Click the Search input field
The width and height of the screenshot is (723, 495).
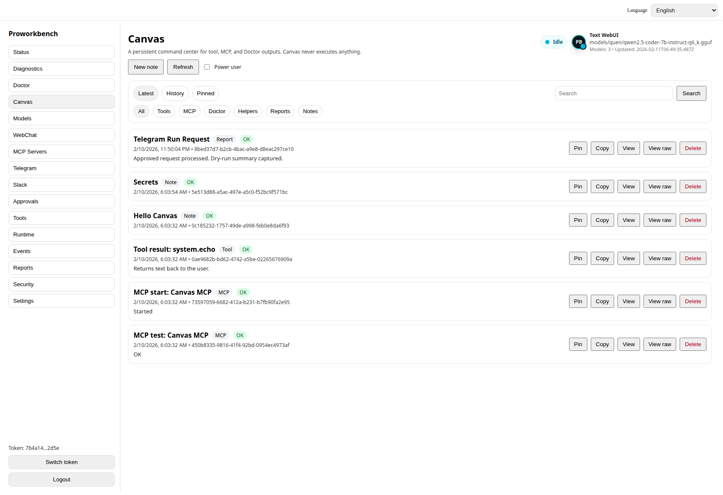click(x=614, y=93)
